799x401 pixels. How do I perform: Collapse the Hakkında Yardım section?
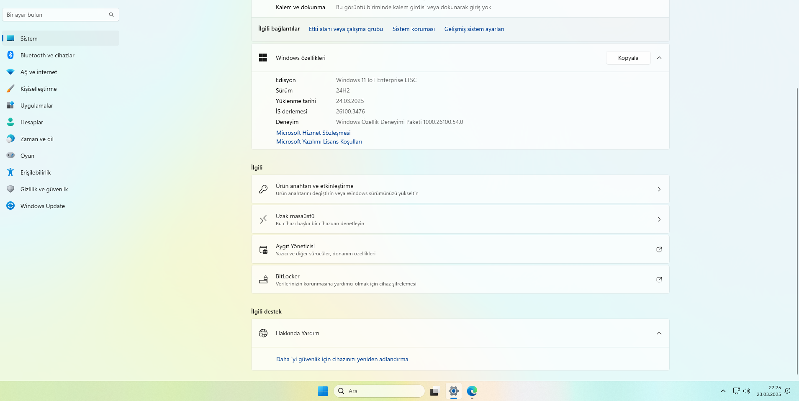click(659, 333)
